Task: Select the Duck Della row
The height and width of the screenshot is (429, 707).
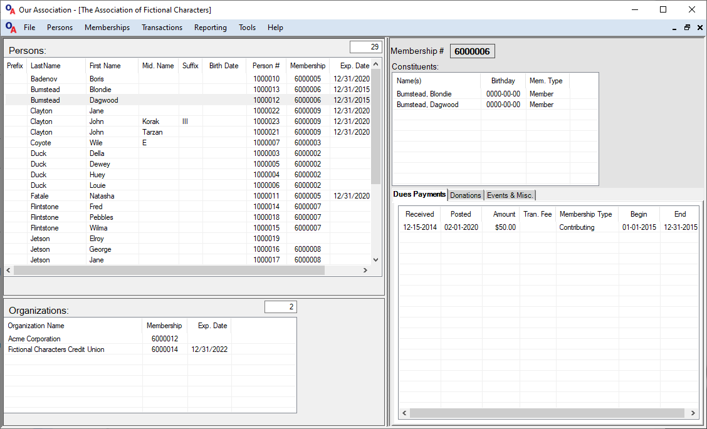Action: 188,153
